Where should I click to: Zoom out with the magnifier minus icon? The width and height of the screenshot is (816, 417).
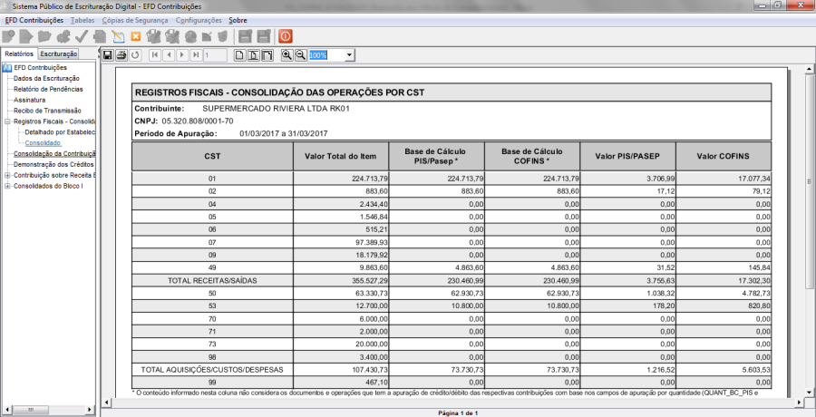tap(300, 54)
